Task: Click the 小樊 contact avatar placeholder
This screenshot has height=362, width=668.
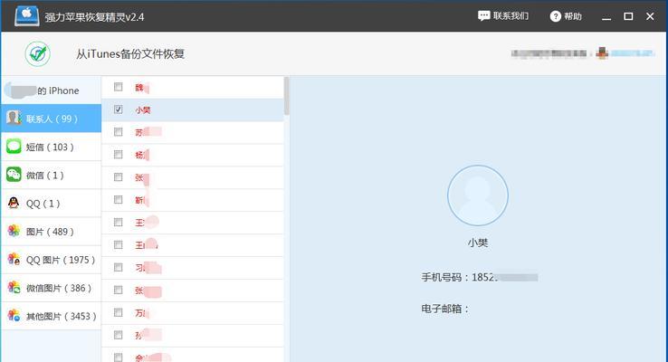Action: pyautogui.click(x=478, y=195)
